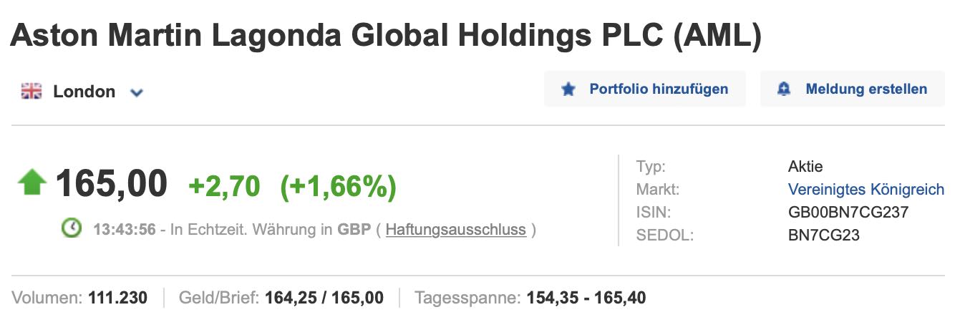
Task: Click the current price 165,00
Action: click(111, 183)
